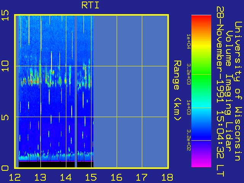Click the time axis label 15
Image resolution: width=244 pixels, height=183 pixels.
pyautogui.click(x=91, y=177)
